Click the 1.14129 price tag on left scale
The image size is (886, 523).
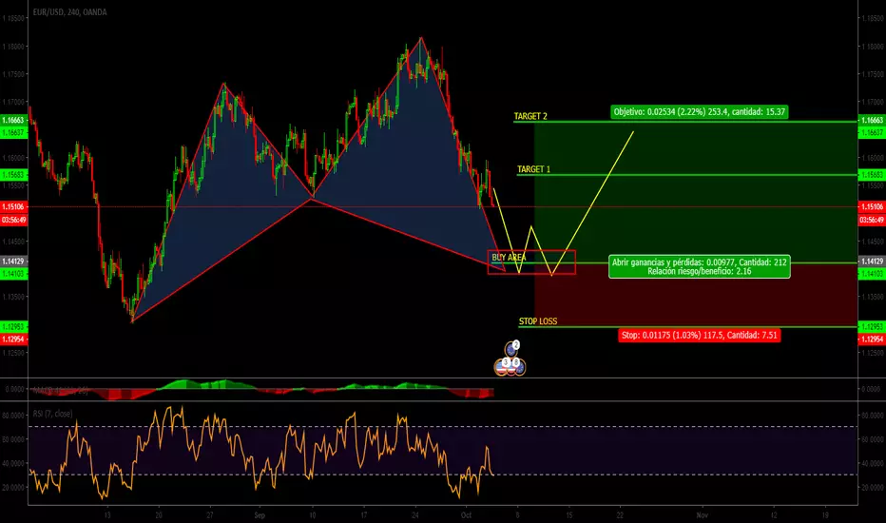[13, 261]
